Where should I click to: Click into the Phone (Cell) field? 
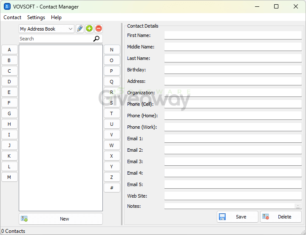tap(233, 104)
